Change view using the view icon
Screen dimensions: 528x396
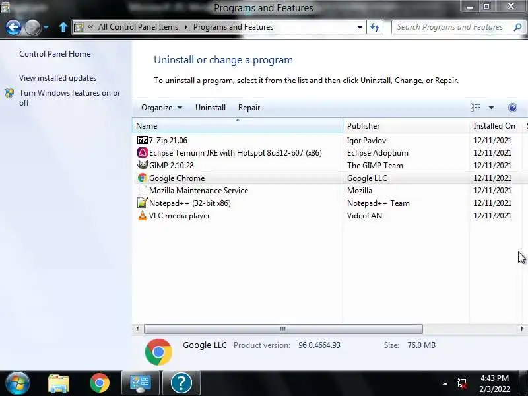tap(475, 108)
